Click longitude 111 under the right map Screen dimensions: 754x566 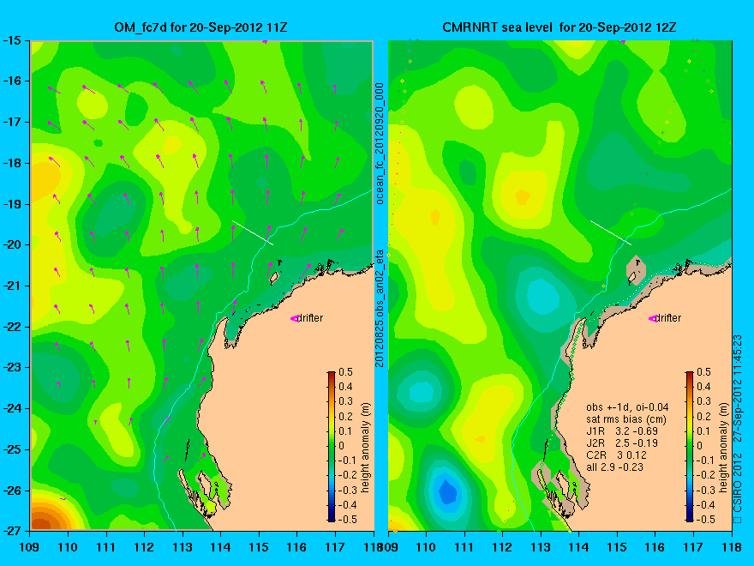click(464, 547)
